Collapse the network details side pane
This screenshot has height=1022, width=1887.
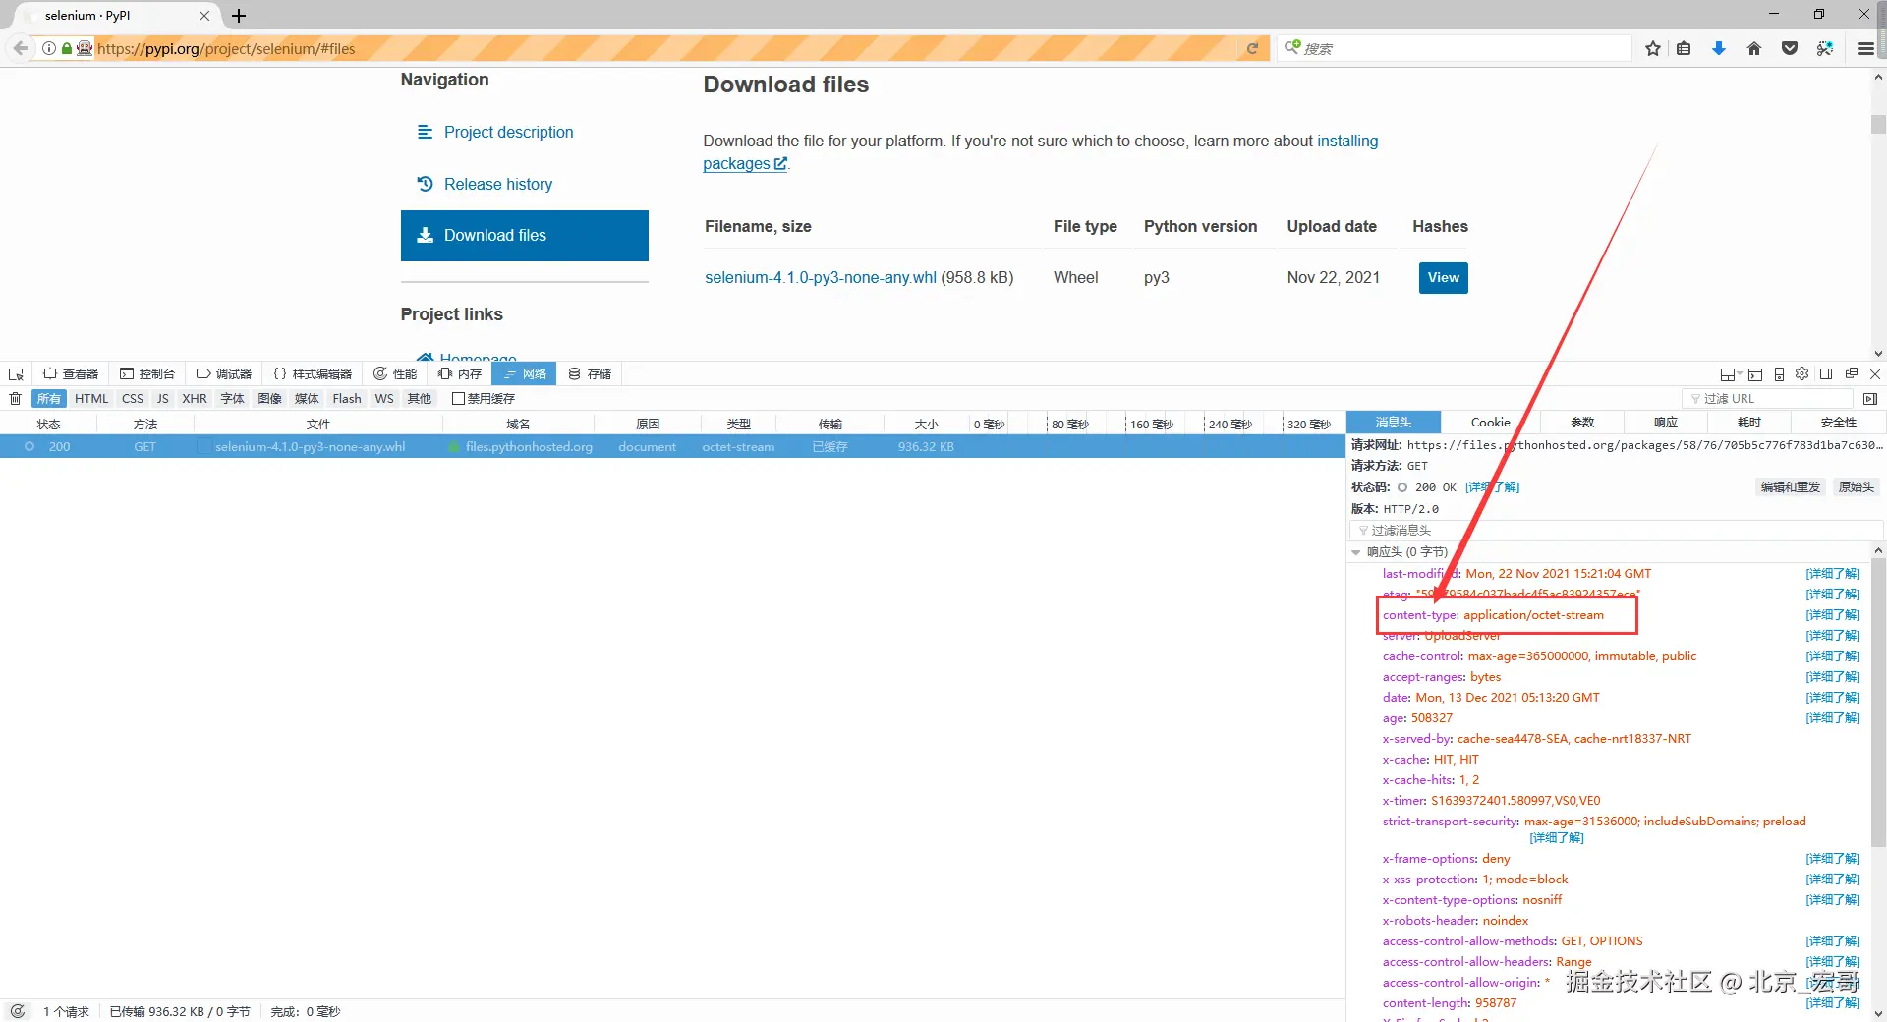click(1869, 399)
